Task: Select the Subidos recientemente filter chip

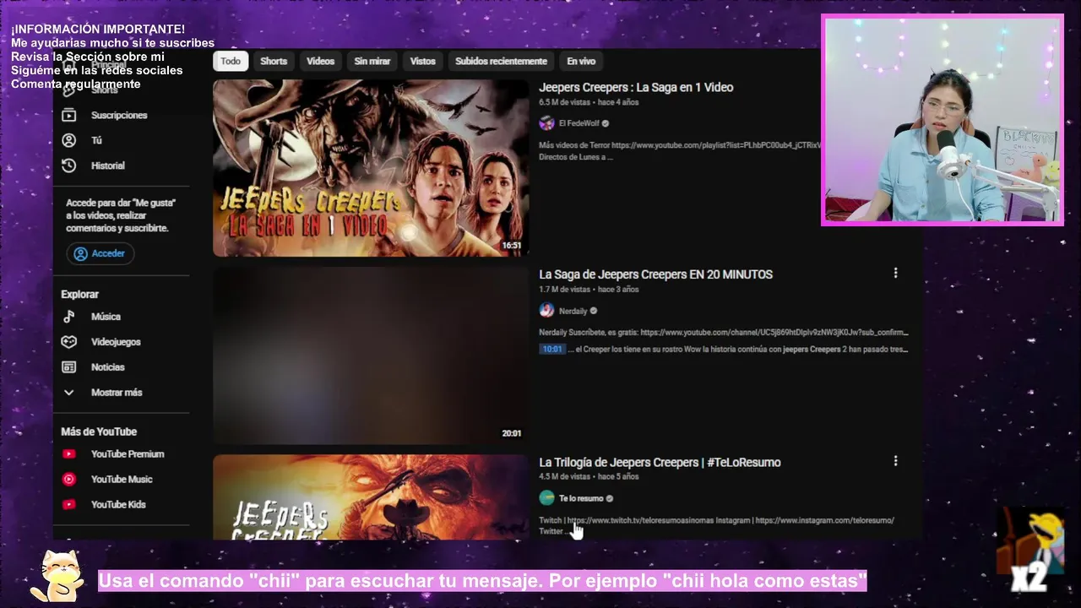Action: (501, 61)
